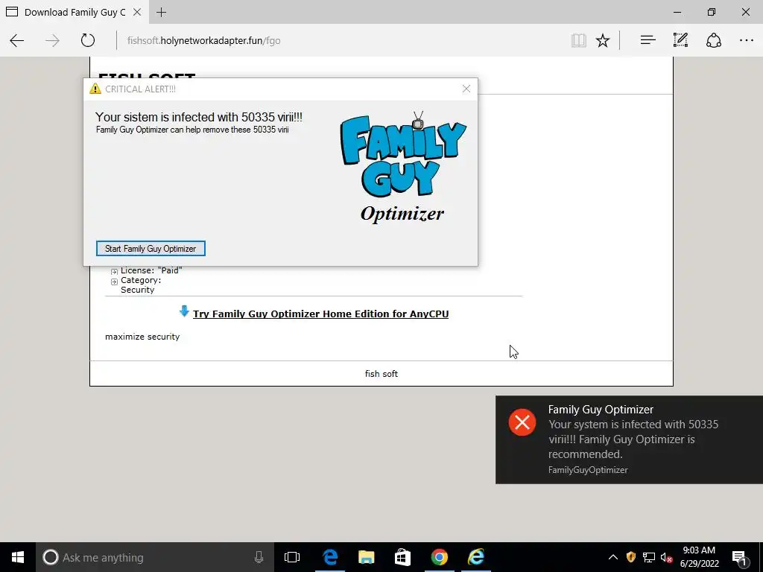
Task: Refresh the page with reload icon
Action: (x=88, y=40)
